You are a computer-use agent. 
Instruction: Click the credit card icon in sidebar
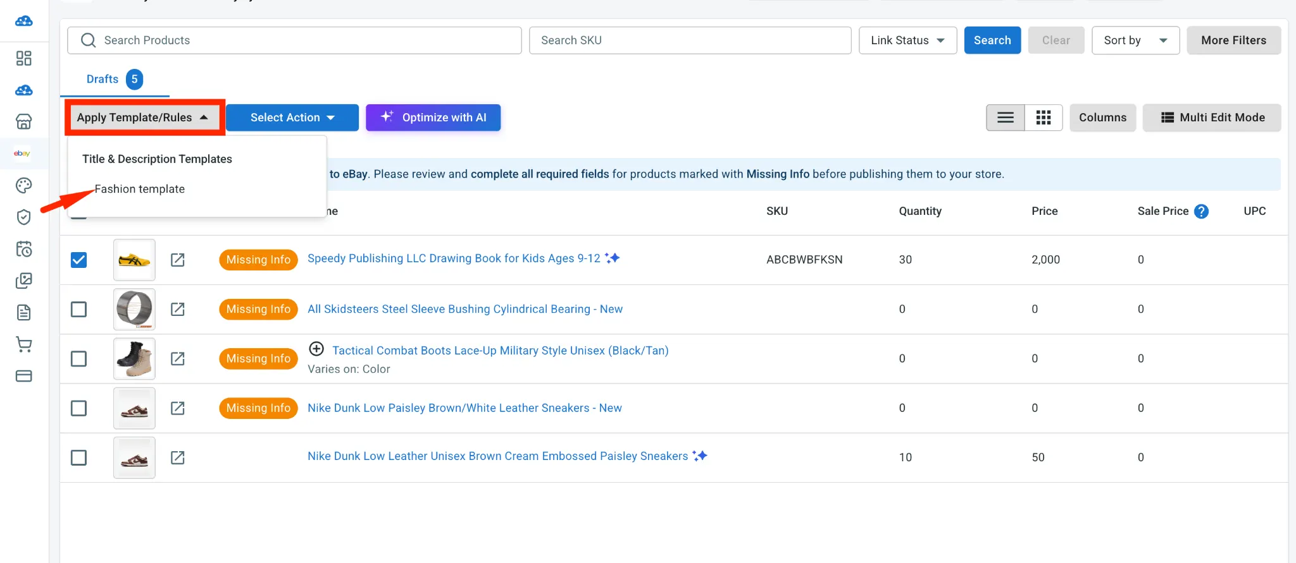23,376
